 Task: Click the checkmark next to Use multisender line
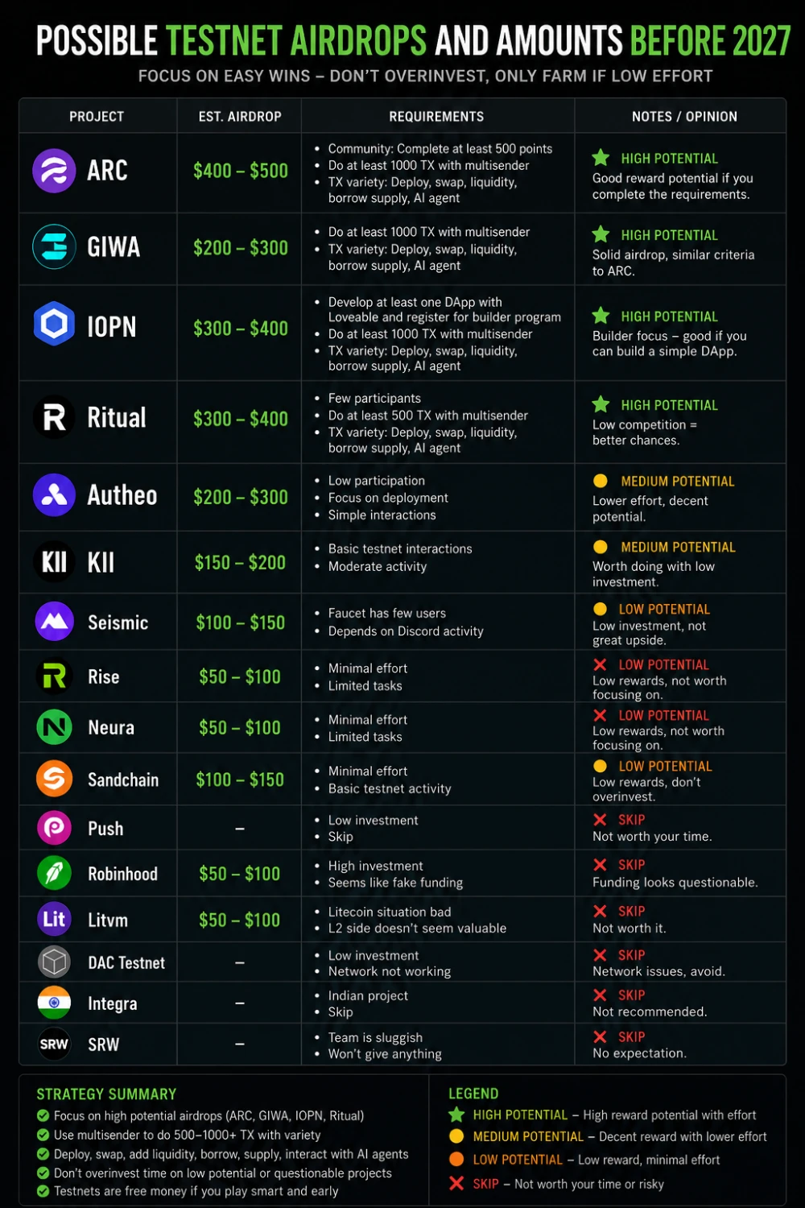(43, 1135)
